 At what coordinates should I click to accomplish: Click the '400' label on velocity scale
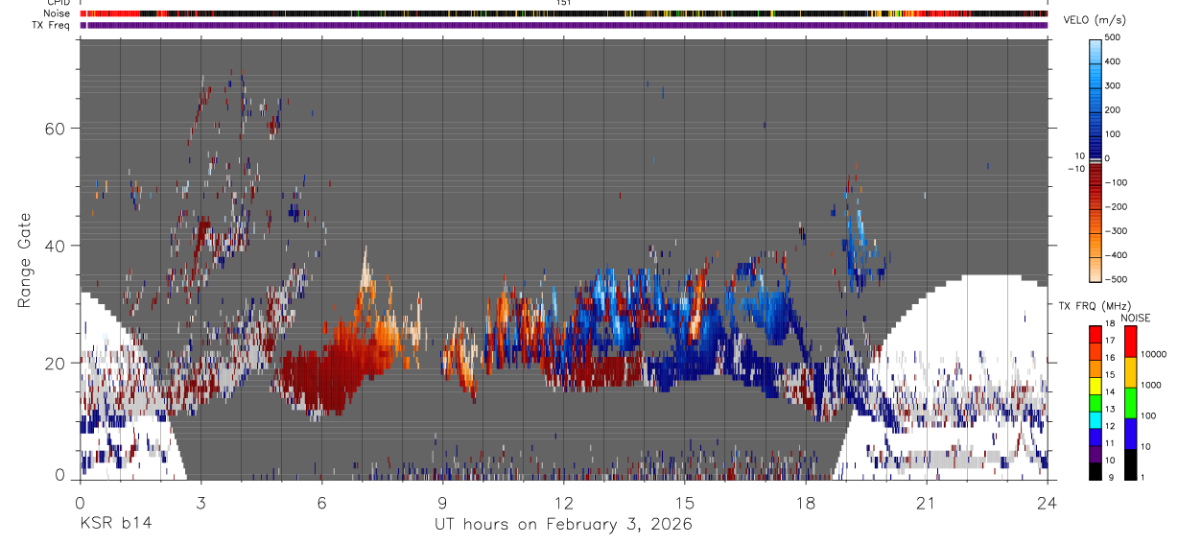(x=1115, y=61)
